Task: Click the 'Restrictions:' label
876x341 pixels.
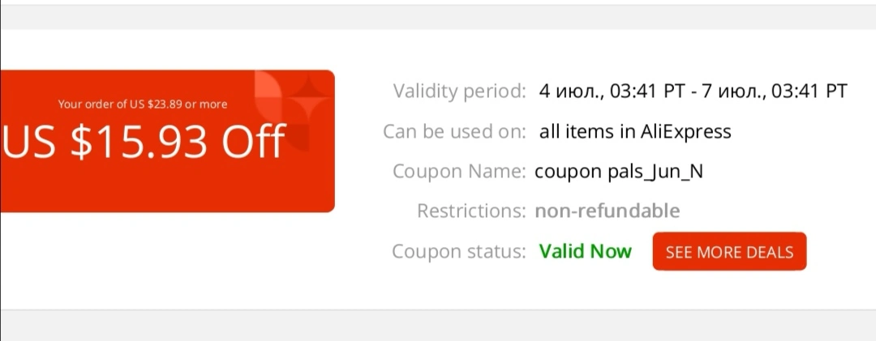Action: [x=471, y=211]
